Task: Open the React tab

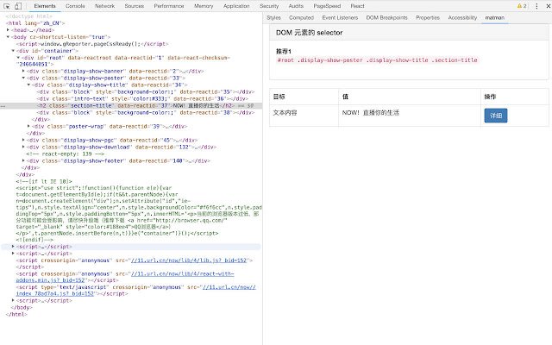Action: [x=357, y=6]
